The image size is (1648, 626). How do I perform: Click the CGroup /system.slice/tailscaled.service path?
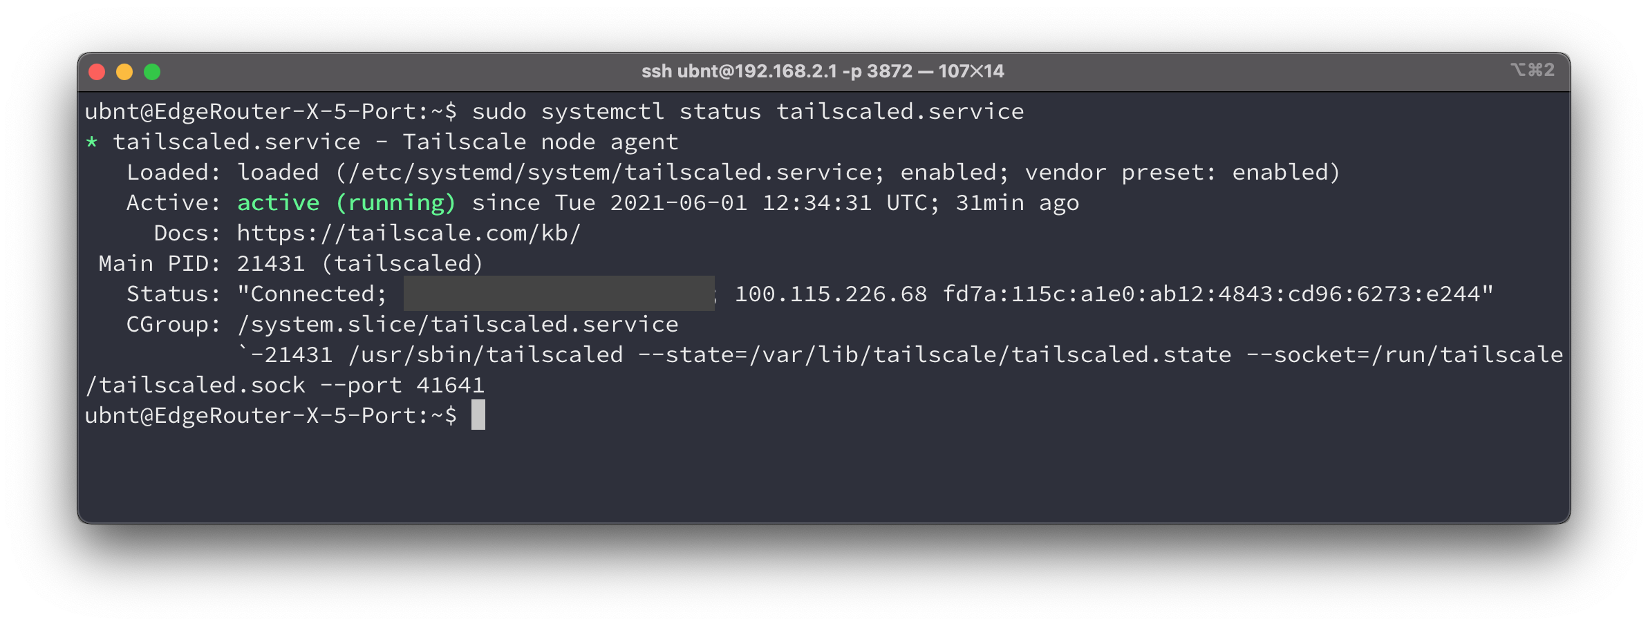pyautogui.click(x=457, y=325)
